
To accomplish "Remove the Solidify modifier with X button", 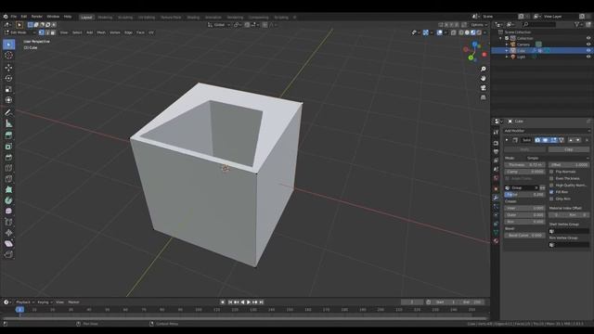I will [x=587, y=140].
